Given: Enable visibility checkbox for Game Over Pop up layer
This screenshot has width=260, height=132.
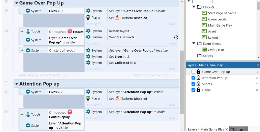Looking at the screenshot, I should [193, 72].
